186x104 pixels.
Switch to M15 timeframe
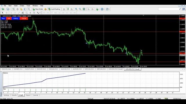tap(52, 13)
